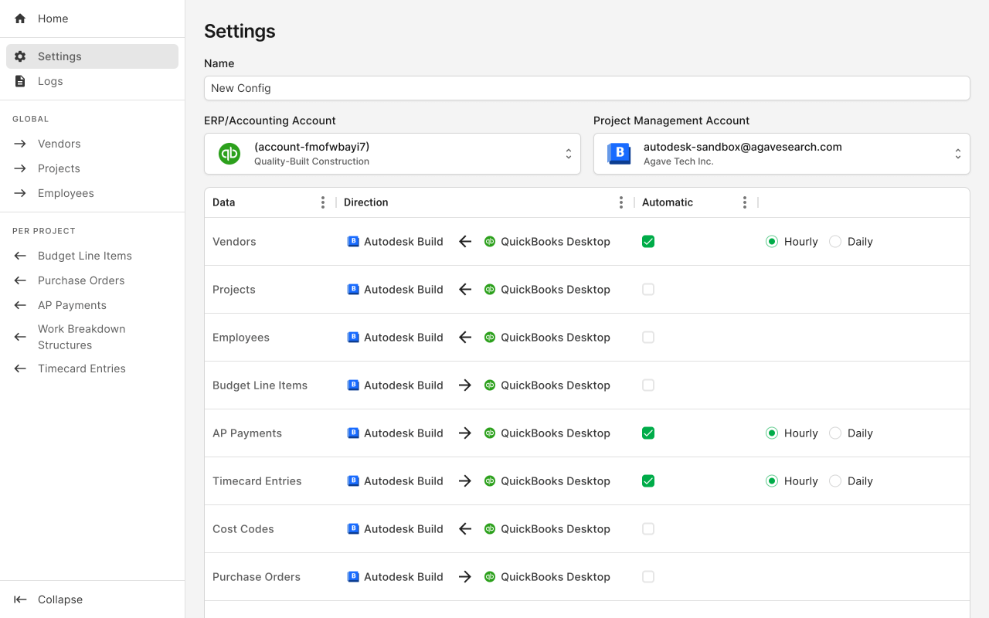
Task: Click the Home house icon
Action: 20,19
